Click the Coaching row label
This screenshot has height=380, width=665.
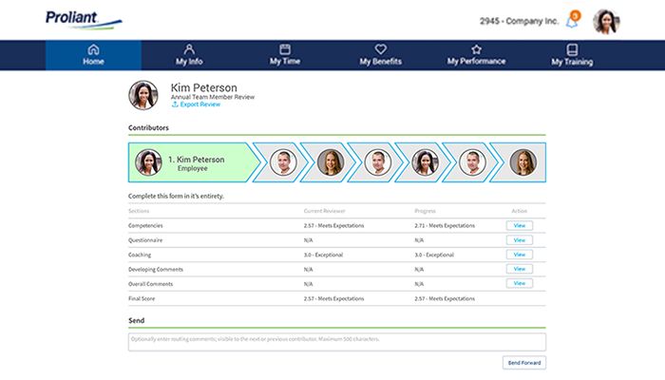click(140, 255)
